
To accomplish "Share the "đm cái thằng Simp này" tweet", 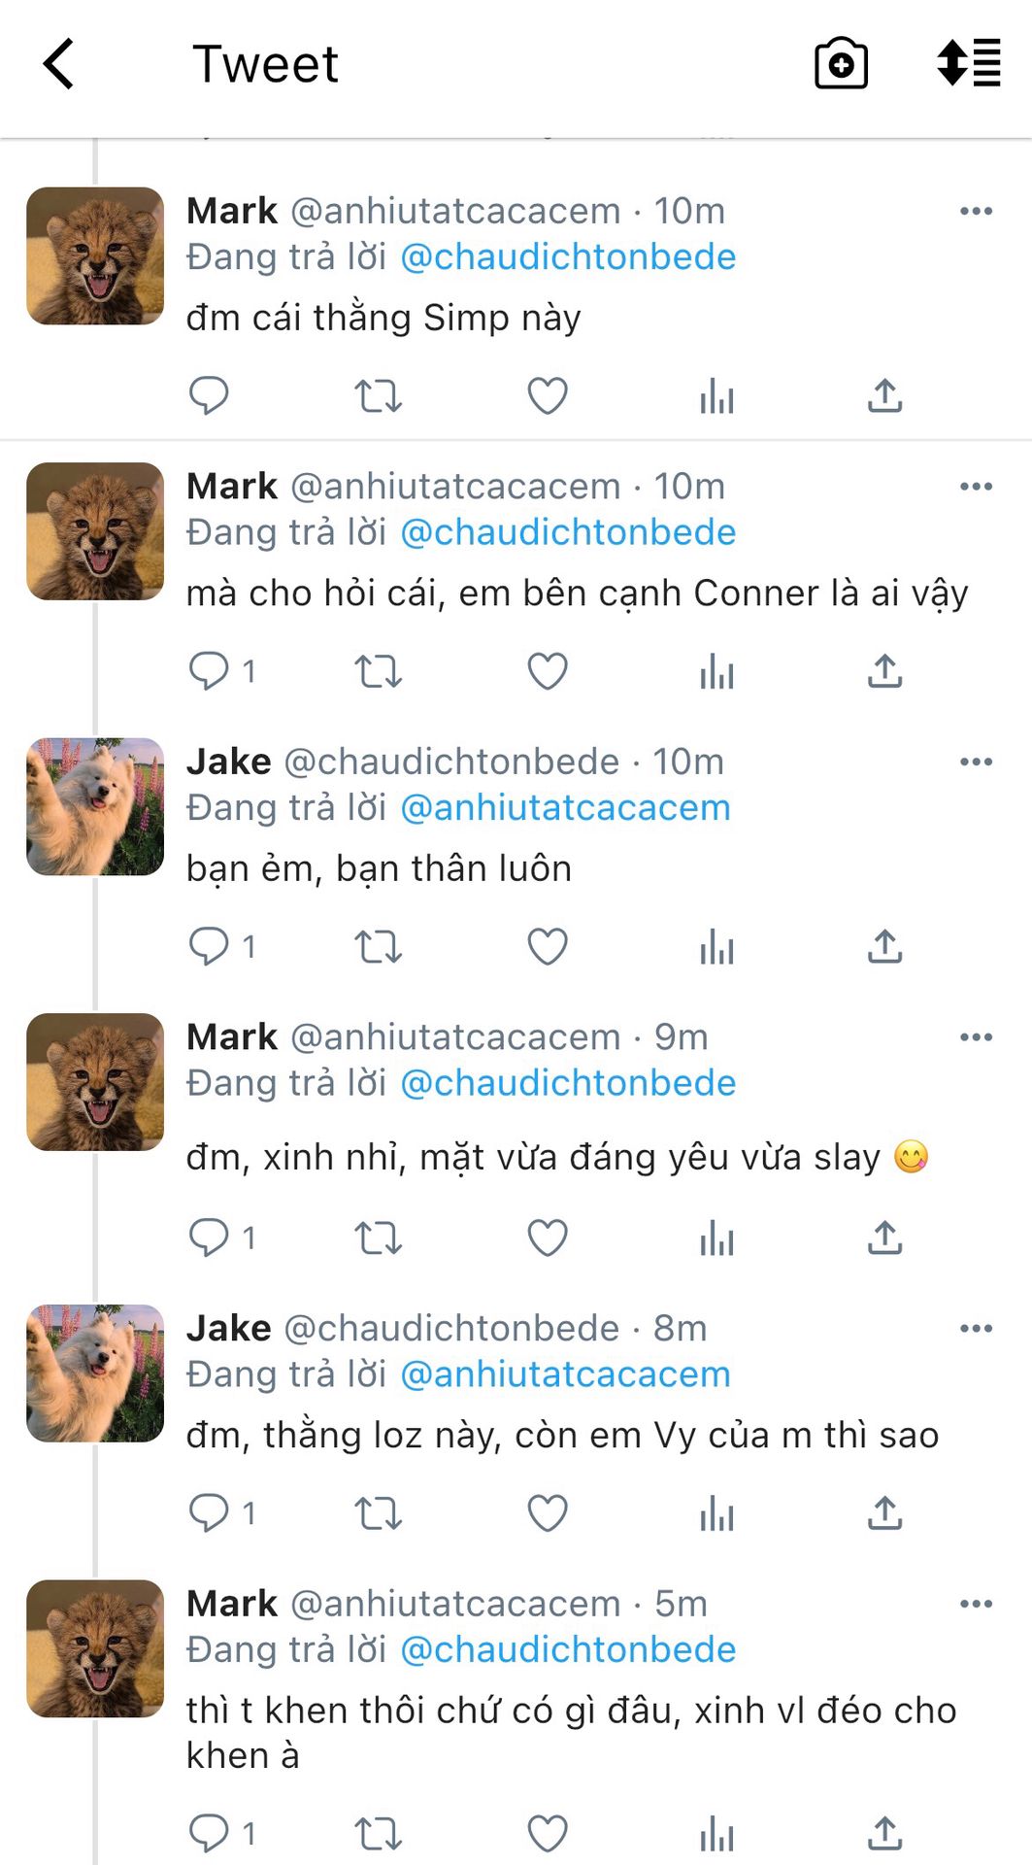I will (x=884, y=396).
